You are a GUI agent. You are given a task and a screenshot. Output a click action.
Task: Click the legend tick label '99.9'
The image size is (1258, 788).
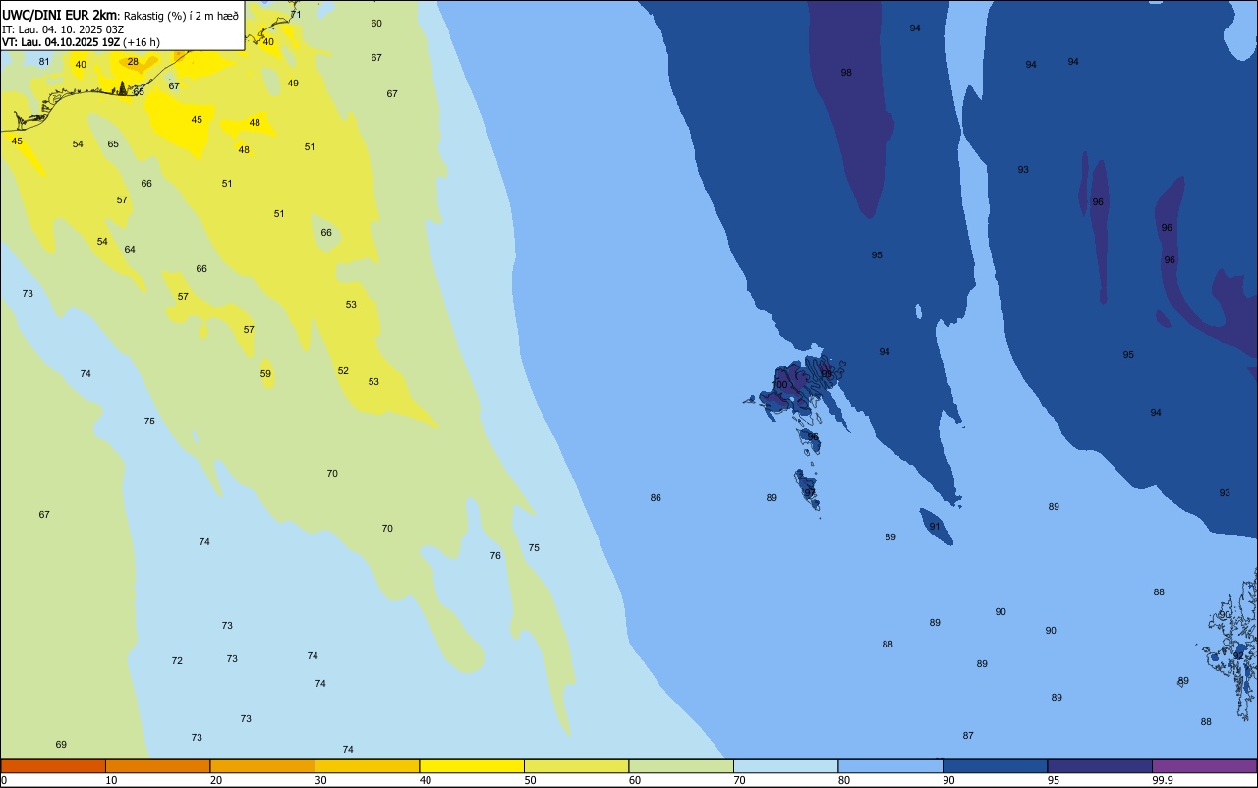click(1163, 780)
